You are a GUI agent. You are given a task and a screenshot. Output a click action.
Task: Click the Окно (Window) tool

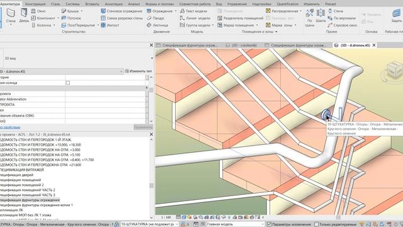click(38, 11)
